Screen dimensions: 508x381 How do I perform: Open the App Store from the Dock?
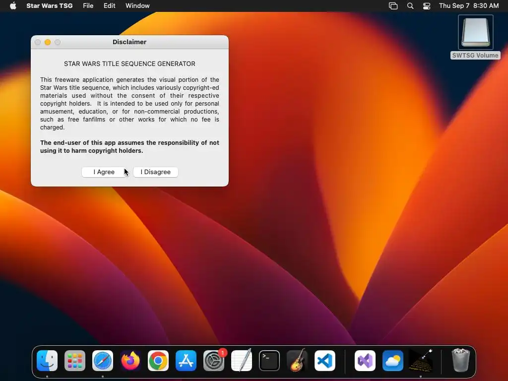pyautogui.click(x=186, y=361)
